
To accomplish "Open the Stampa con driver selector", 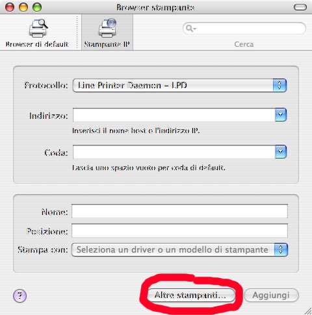I will click(x=179, y=249).
